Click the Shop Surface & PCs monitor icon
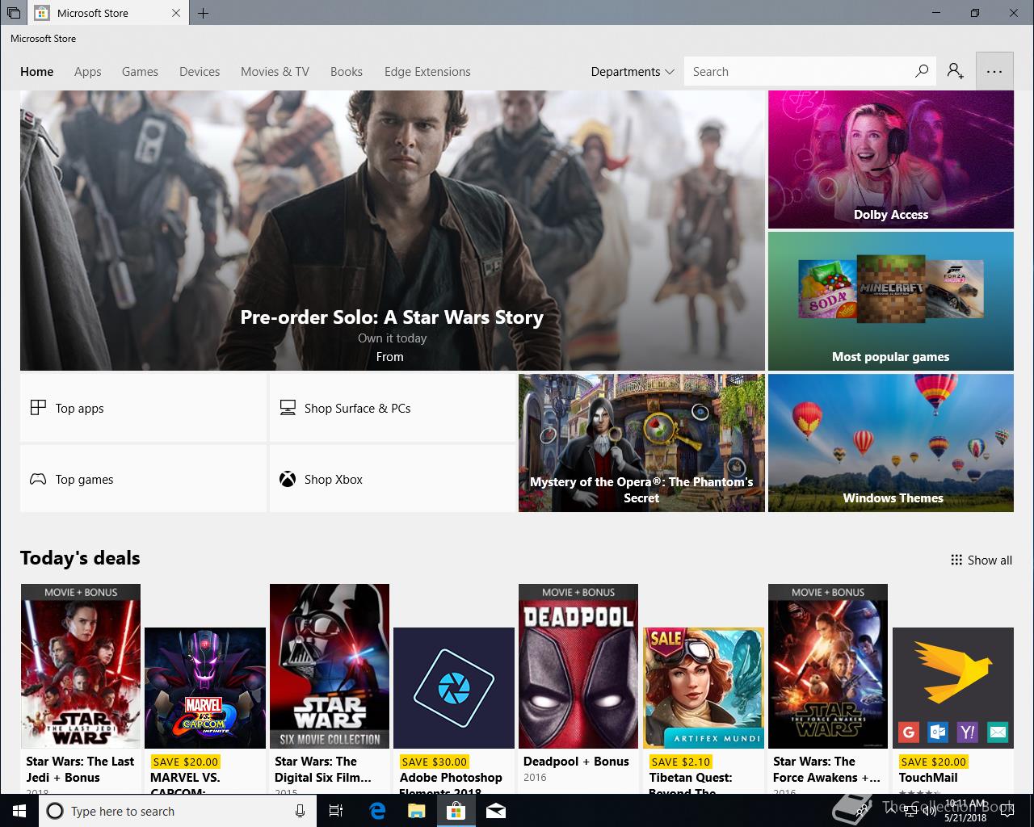Image resolution: width=1034 pixels, height=827 pixels. pyautogui.click(x=288, y=408)
